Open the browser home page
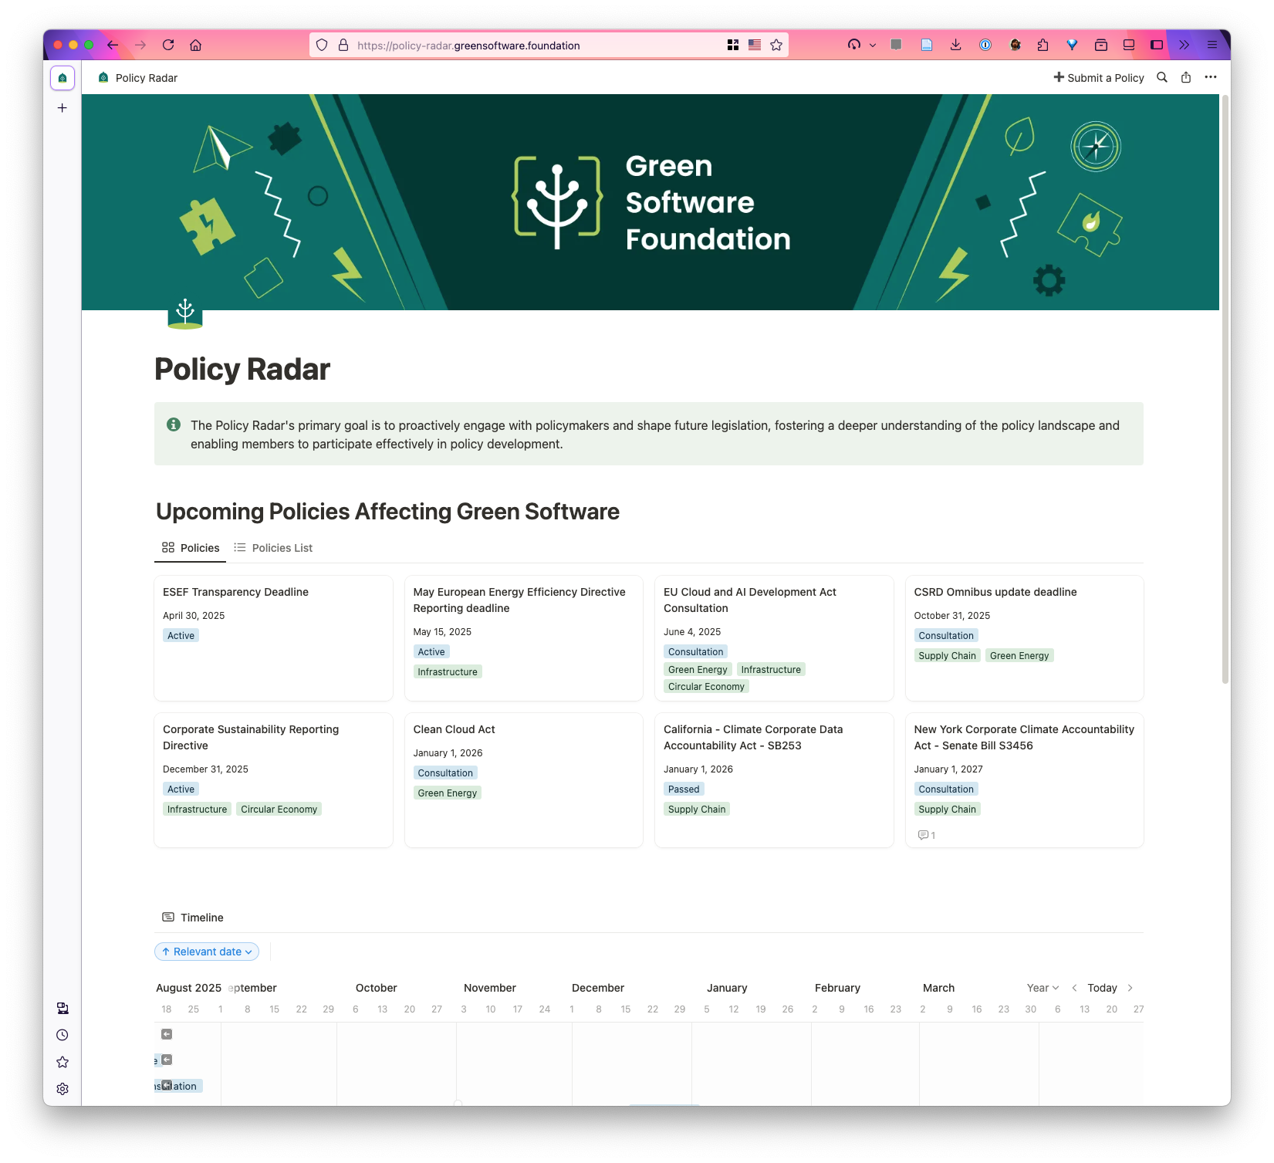This screenshot has width=1274, height=1163. click(196, 45)
